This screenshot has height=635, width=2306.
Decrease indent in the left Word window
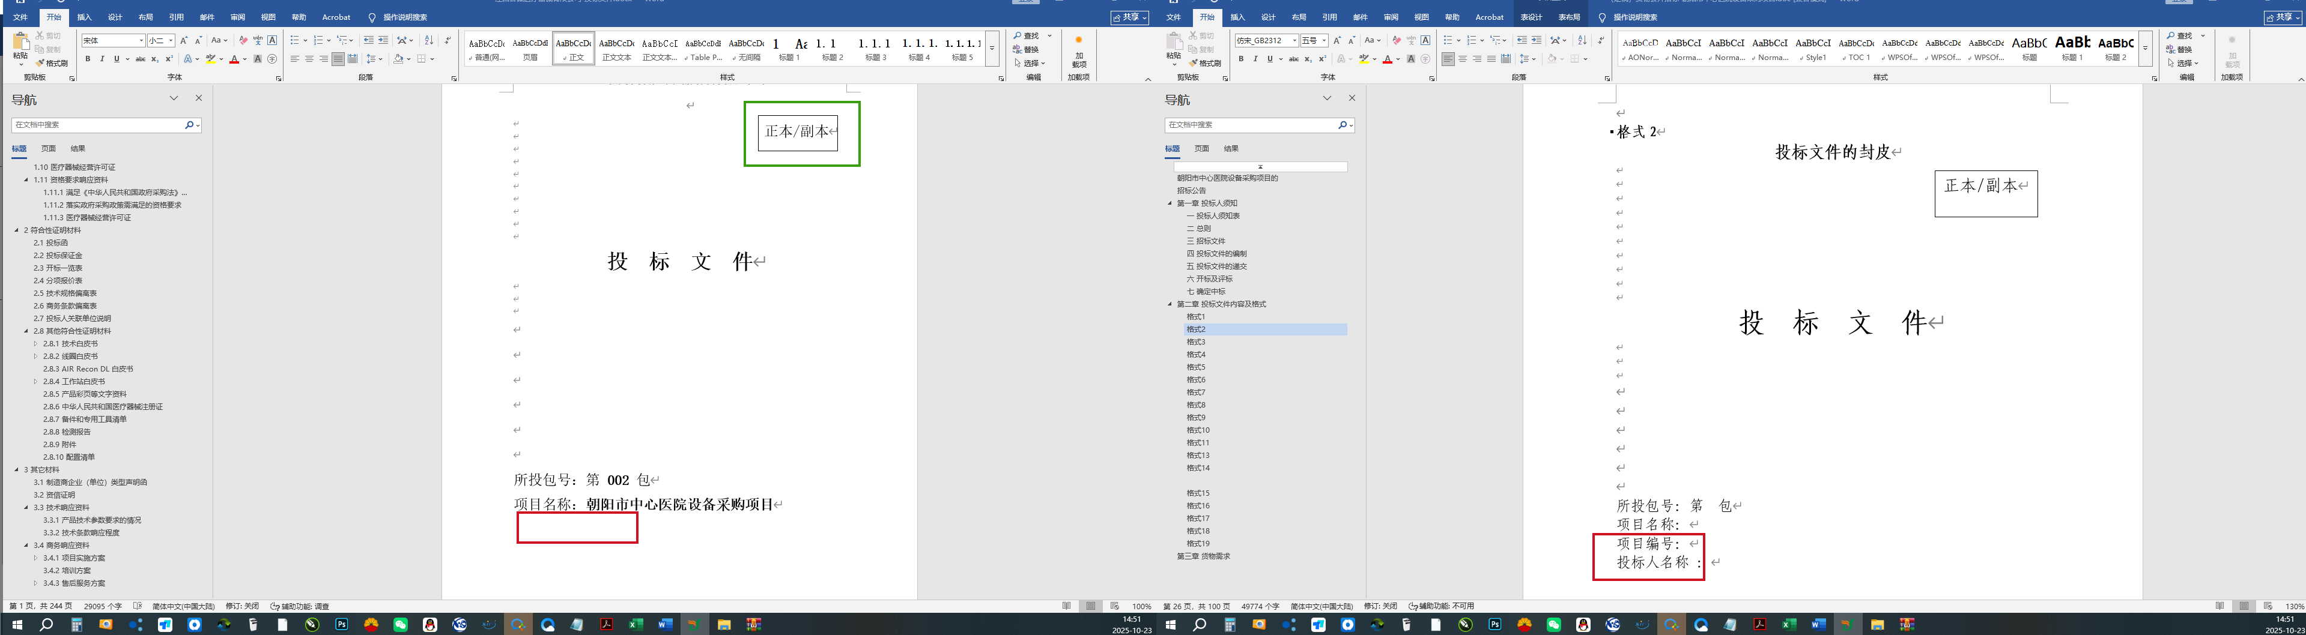coord(369,40)
